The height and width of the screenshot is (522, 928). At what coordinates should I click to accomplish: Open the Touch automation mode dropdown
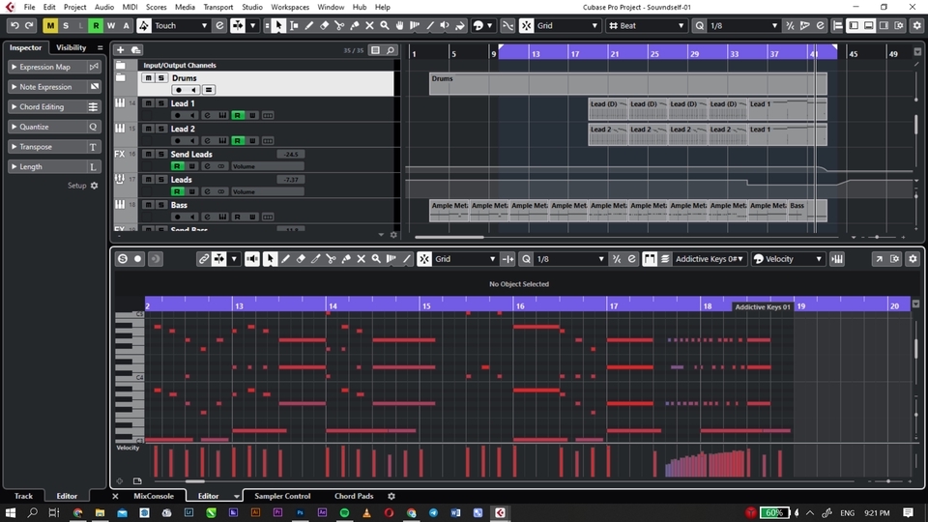pyautogui.click(x=181, y=25)
